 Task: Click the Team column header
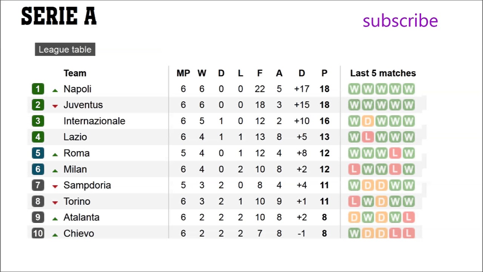coord(75,73)
